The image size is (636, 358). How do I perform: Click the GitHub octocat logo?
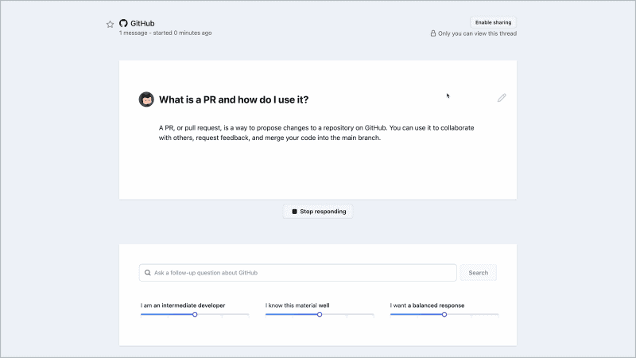(x=123, y=23)
